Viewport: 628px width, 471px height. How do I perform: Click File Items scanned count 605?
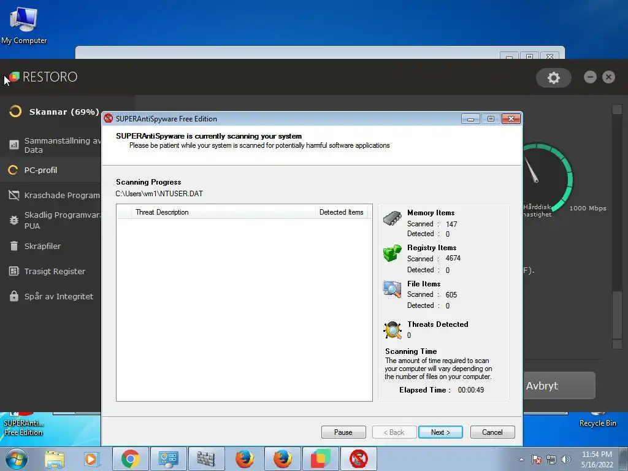click(451, 295)
